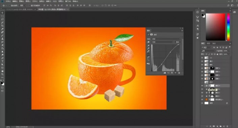The width and height of the screenshot is (238, 128).
Task: Switch to the channels tab beside layers
Action: coord(208,43)
